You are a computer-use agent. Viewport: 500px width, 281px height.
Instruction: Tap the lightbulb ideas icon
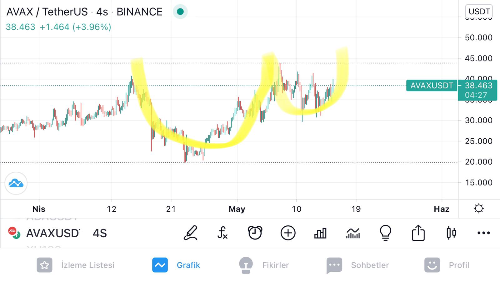[x=385, y=233]
